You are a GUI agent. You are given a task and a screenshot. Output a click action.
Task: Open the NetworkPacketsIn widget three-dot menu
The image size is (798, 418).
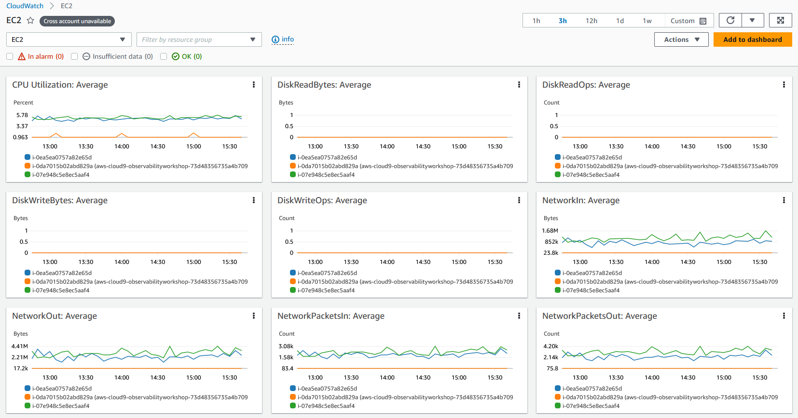519,316
